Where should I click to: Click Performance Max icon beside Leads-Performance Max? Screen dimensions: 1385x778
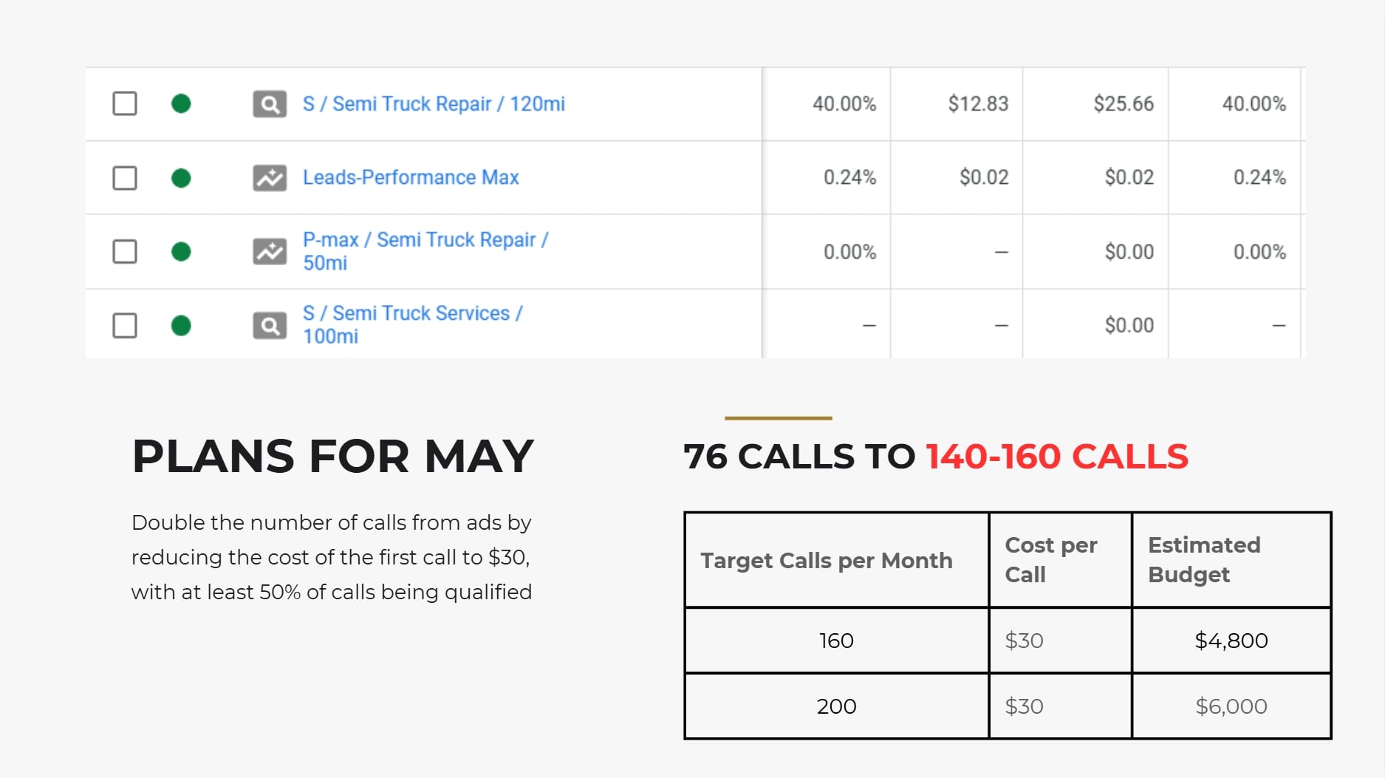point(270,178)
